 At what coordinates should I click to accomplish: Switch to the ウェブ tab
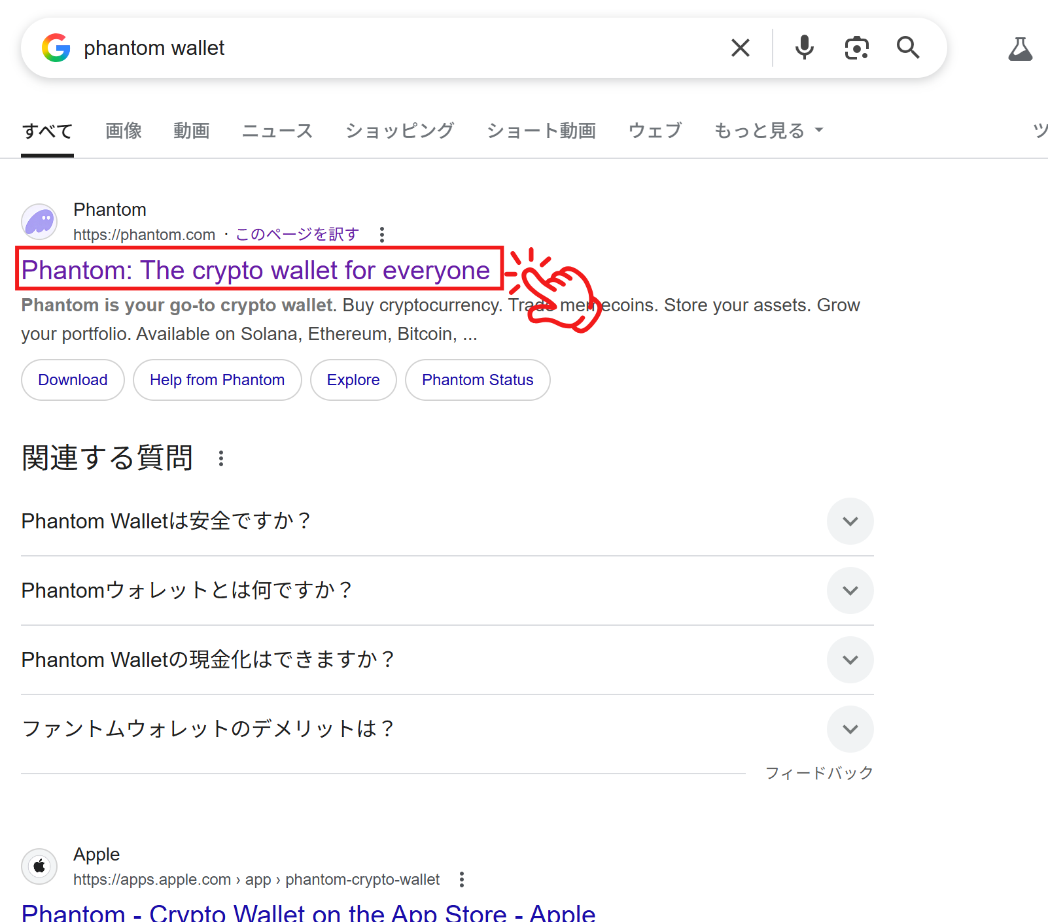[x=655, y=131]
